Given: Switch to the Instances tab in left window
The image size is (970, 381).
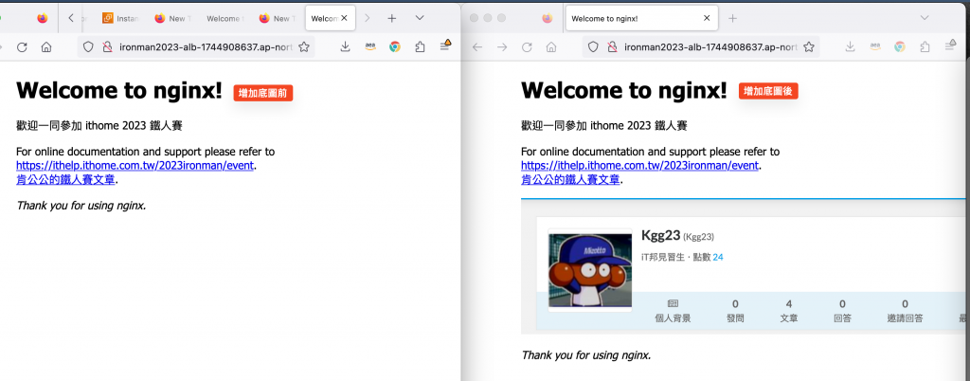Looking at the screenshot, I should [x=120, y=19].
